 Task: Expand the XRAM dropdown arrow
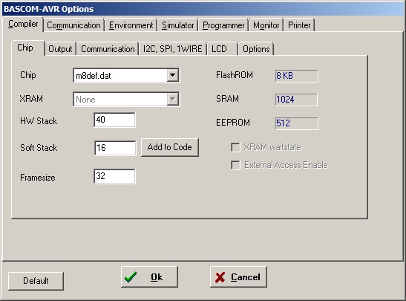173,99
